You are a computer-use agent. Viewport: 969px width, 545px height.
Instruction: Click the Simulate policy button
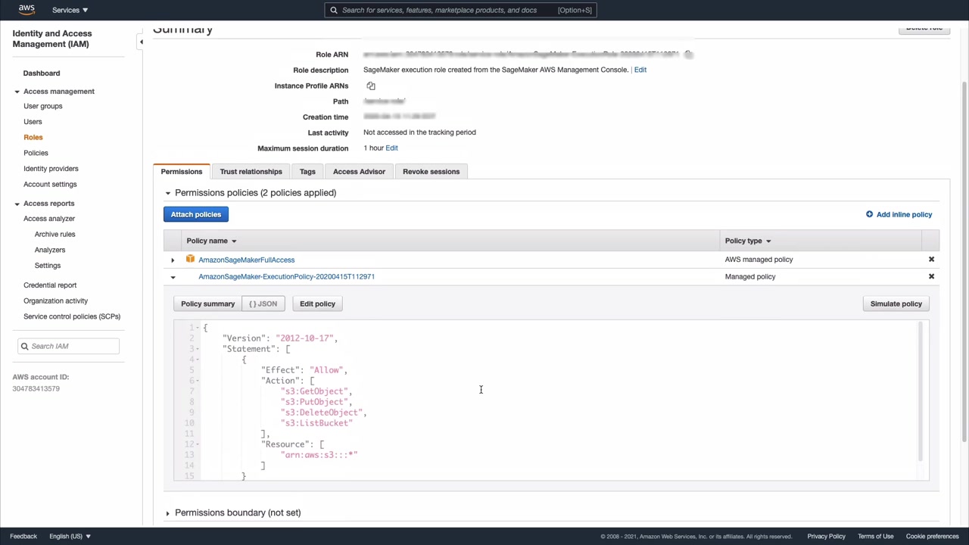[896, 304]
